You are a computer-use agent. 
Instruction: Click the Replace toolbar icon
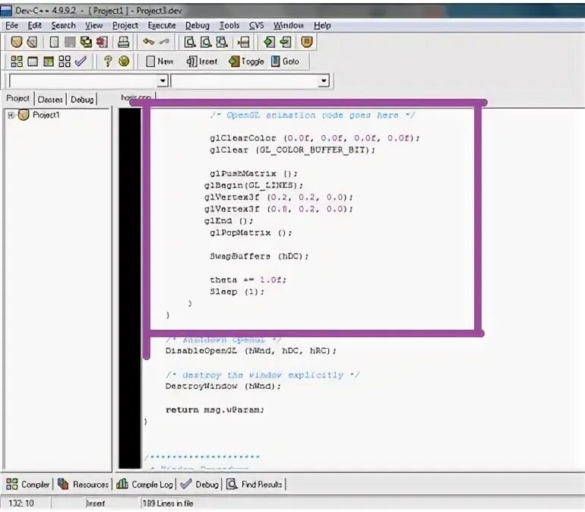(206, 42)
